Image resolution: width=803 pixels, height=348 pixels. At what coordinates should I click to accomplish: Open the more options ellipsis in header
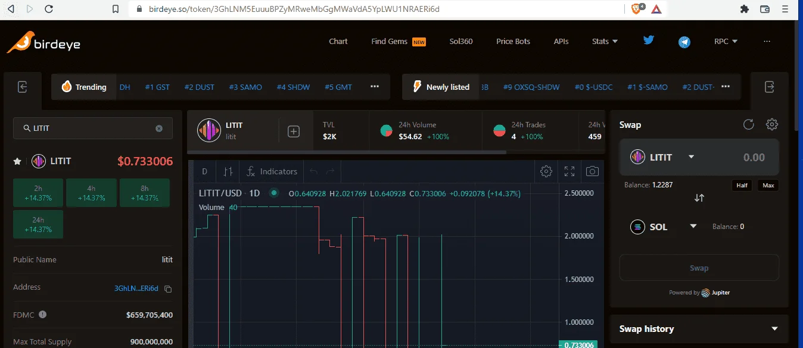767,42
